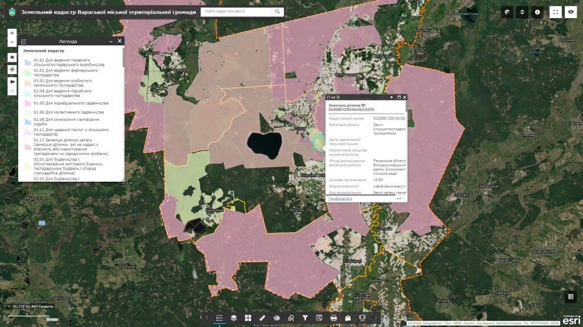Image resolution: width=583 pixels, height=327 pixels.
Task: Collapse the Legend panel
Action: [x=111, y=41]
